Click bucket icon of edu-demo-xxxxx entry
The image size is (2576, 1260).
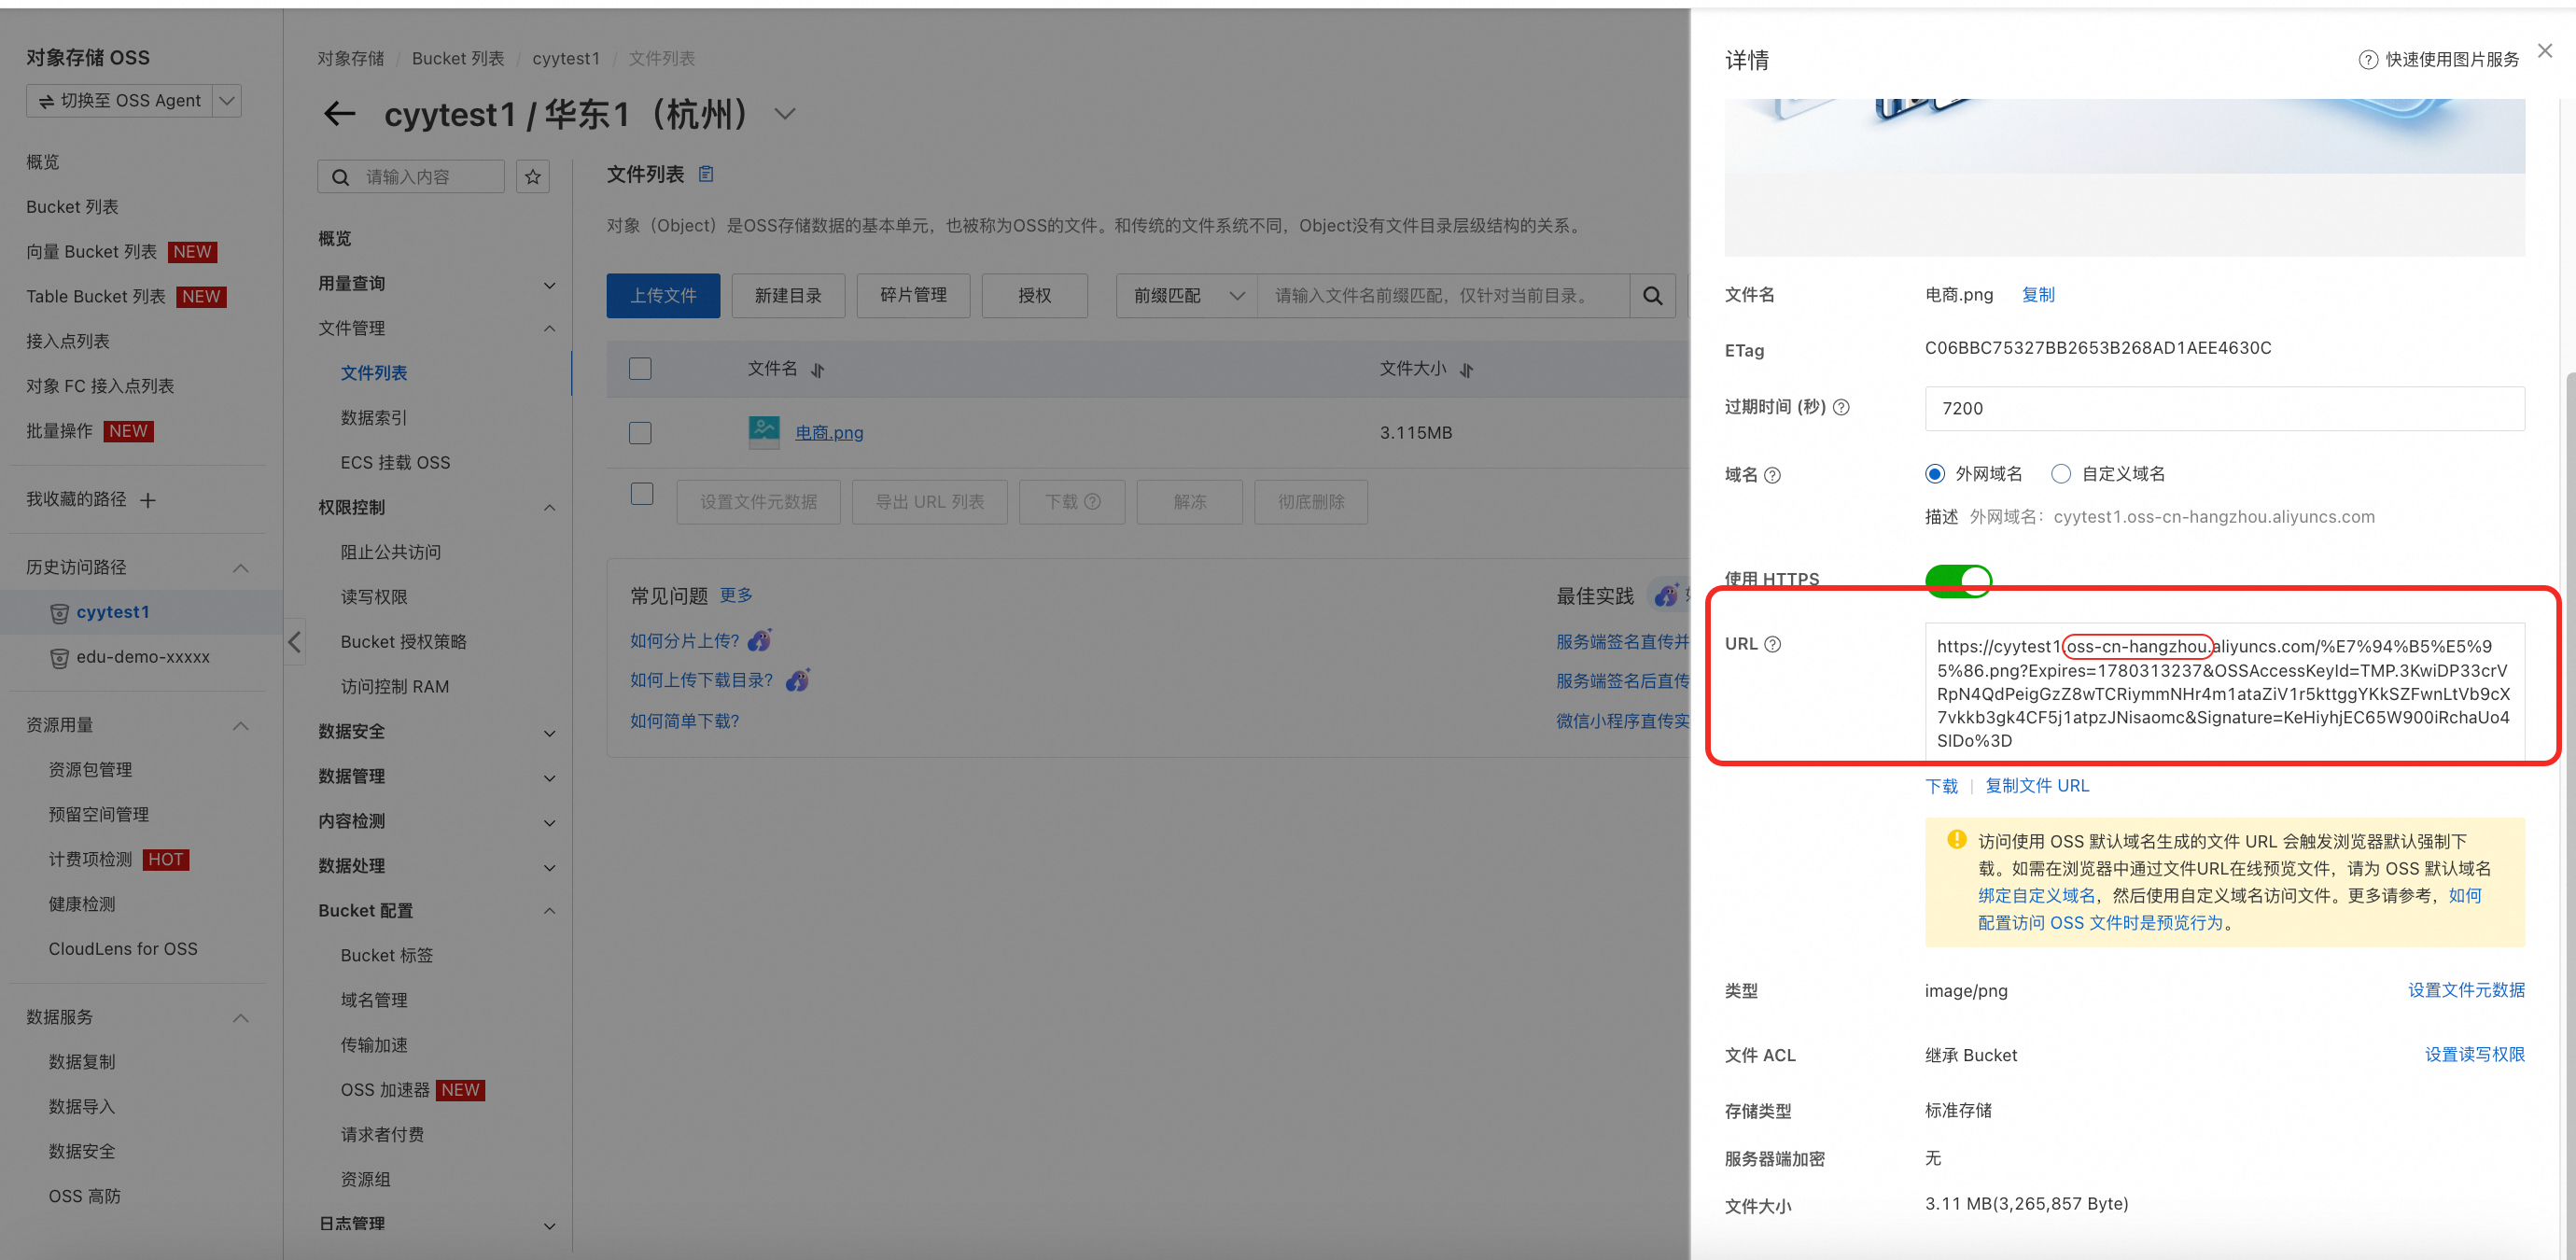click(x=60, y=658)
